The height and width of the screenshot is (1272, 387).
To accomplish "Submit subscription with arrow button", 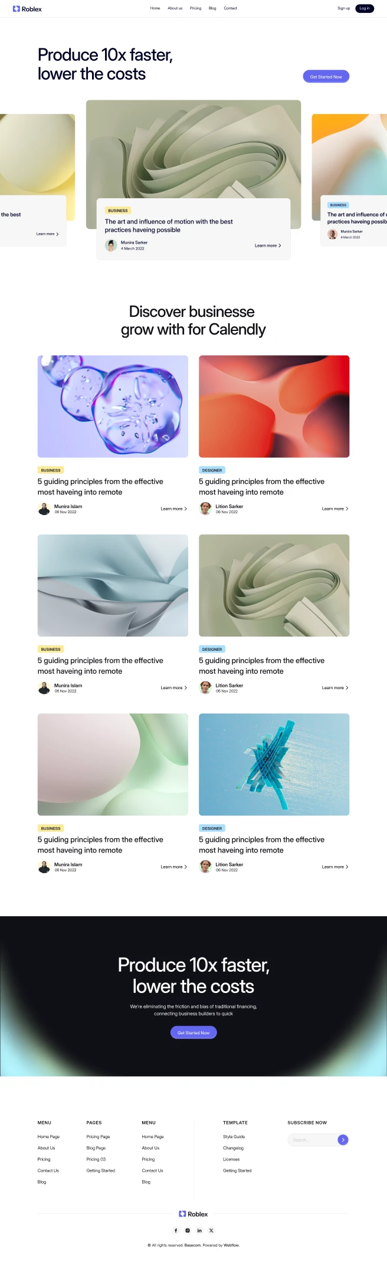I will click(x=343, y=1140).
